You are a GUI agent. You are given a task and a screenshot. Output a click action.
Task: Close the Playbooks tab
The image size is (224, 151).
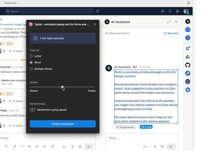(19, 3)
